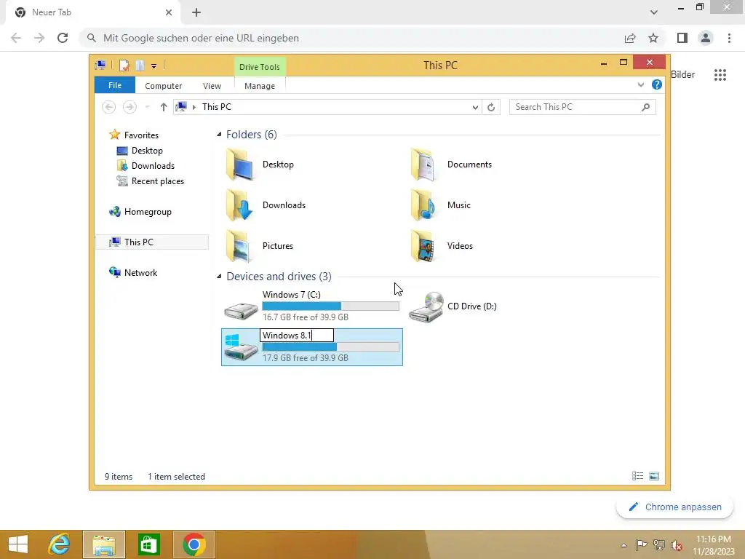Image resolution: width=745 pixels, height=559 pixels.
Task: Click the Explorer Help question mark icon
Action: [x=657, y=84]
